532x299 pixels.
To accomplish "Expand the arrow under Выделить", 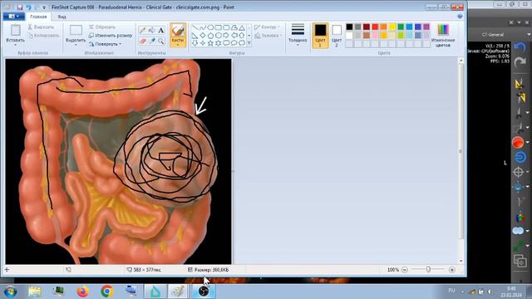I will [x=76, y=45].
